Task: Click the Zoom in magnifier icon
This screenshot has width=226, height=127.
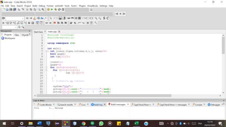Action: [x=96, y=18]
